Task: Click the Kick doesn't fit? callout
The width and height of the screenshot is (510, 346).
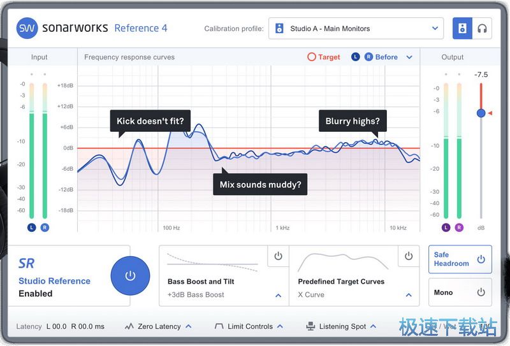Action: [150, 121]
